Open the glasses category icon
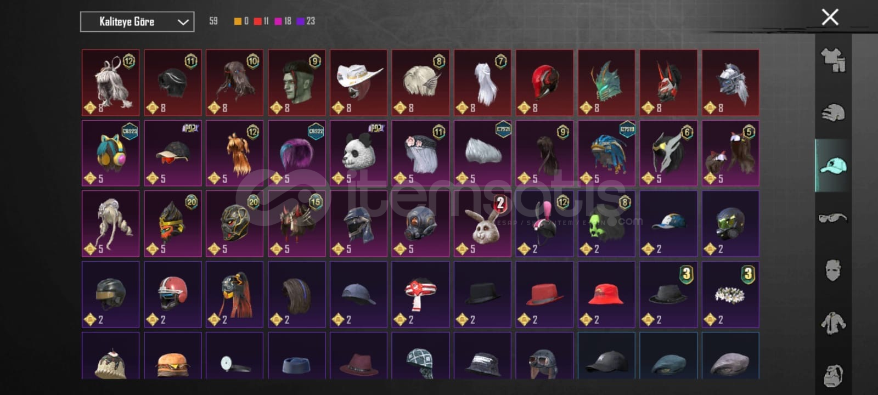 point(833,218)
